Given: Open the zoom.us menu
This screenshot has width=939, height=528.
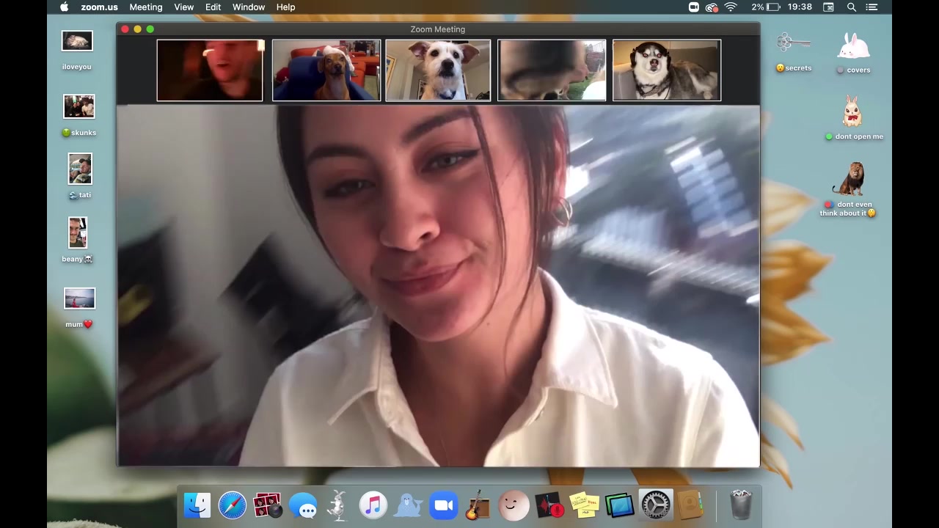Looking at the screenshot, I should [99, 7].
